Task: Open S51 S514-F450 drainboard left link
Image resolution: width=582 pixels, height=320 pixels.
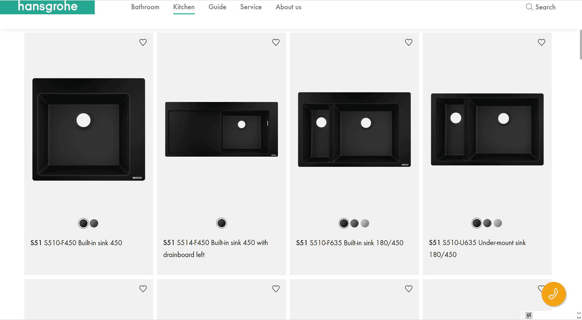Action: 216,248
